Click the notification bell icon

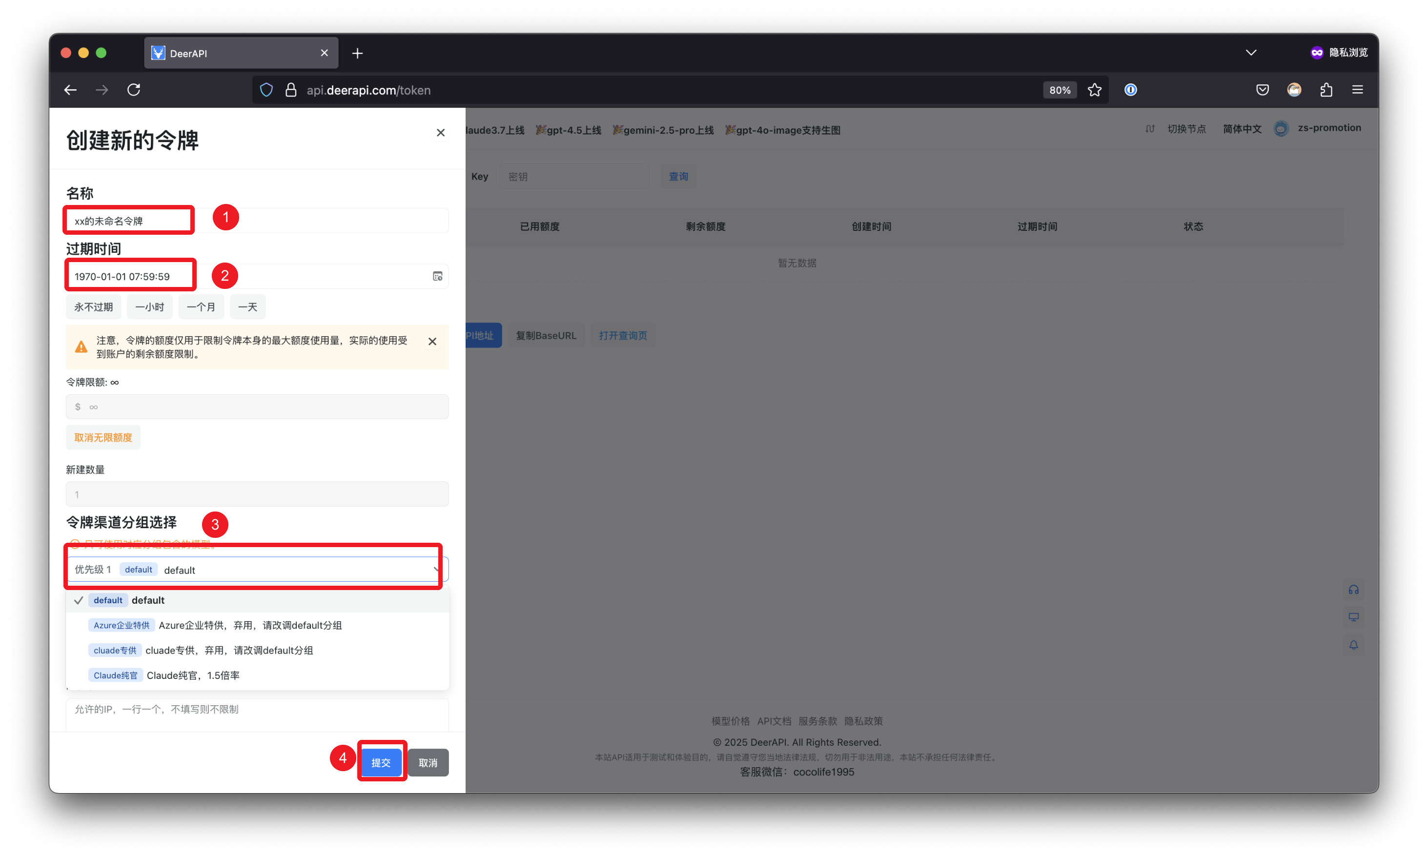pyautogui.click(x=1353, y=645)
